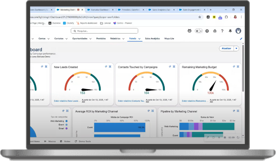
Task: Expand the Pipeline by Marketing Channel chart
Action: coord(238,111)
